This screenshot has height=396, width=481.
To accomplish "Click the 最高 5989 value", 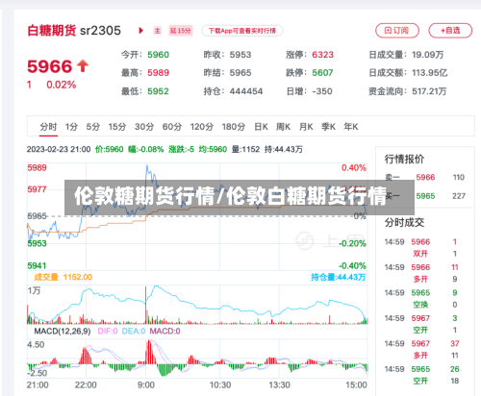I will tap(158, 73).
